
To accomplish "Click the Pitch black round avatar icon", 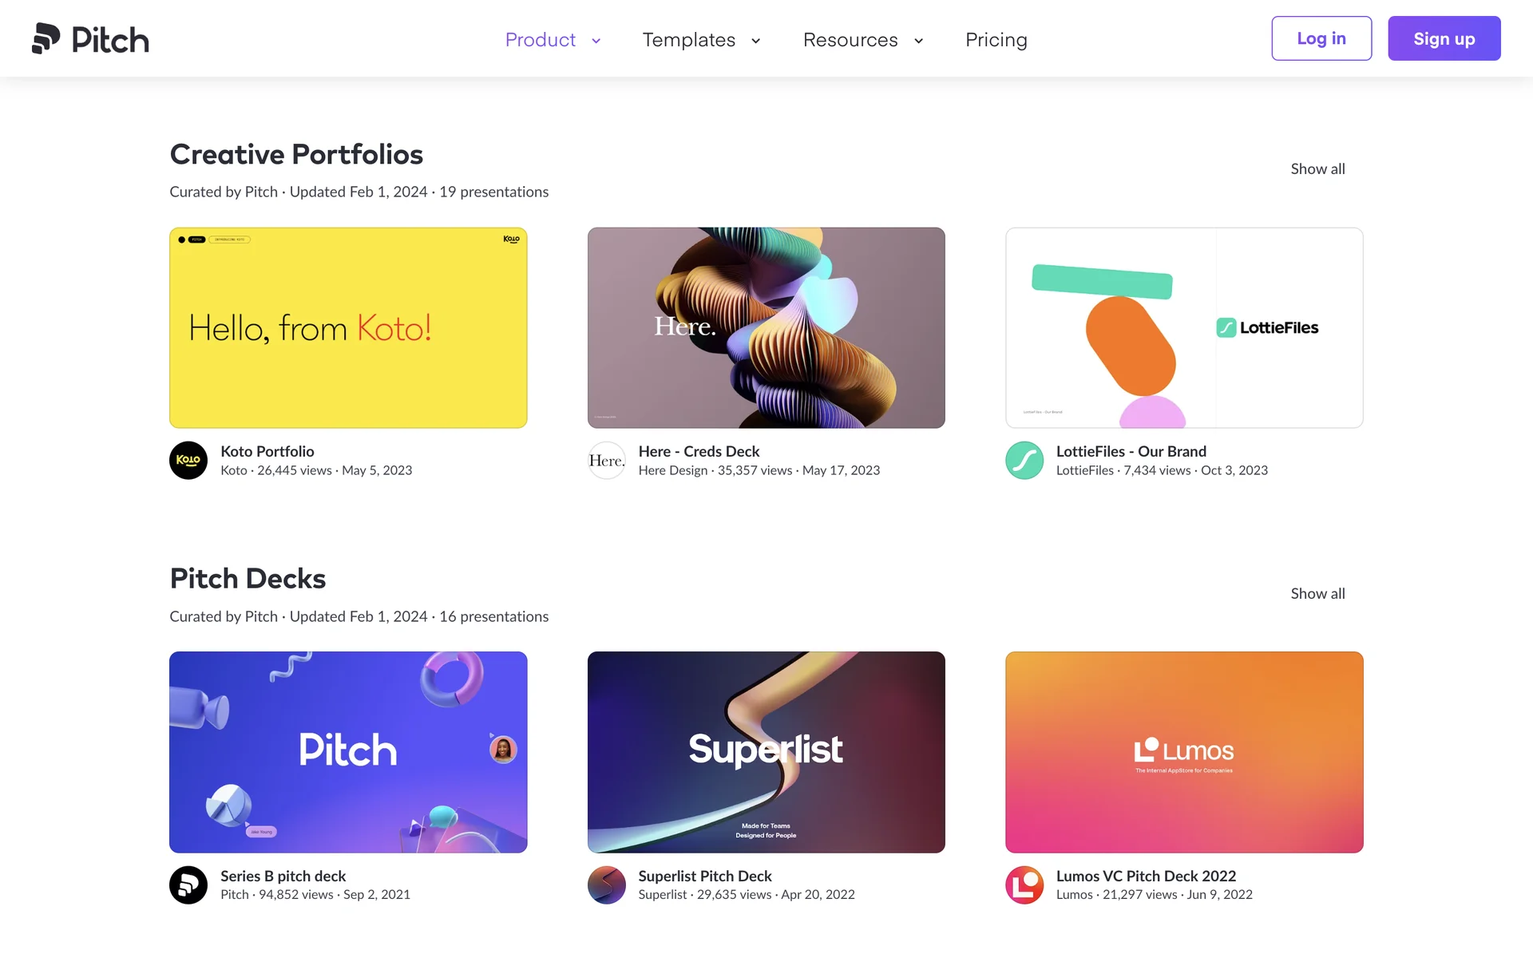I will point(188,885).
